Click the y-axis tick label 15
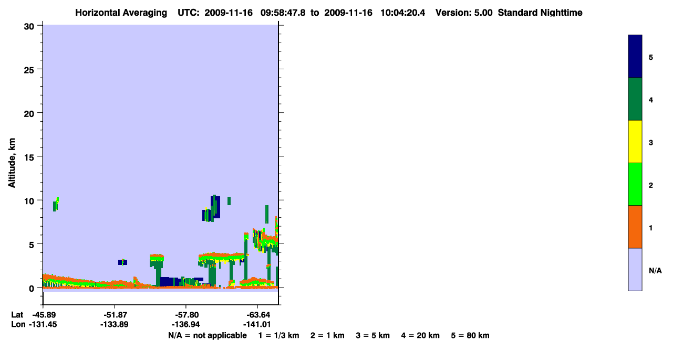 (x=30, y=157)
